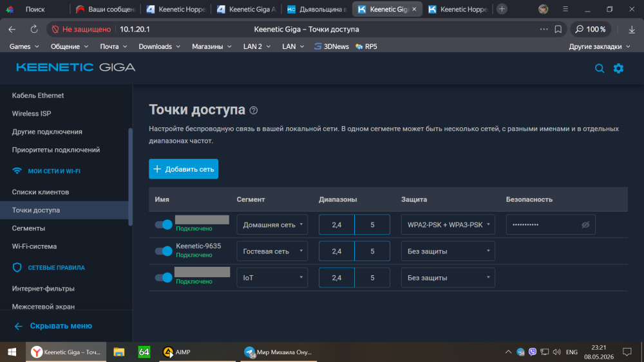
Task: Open the green 64 taskbar app
Action: tap(144, 352)
